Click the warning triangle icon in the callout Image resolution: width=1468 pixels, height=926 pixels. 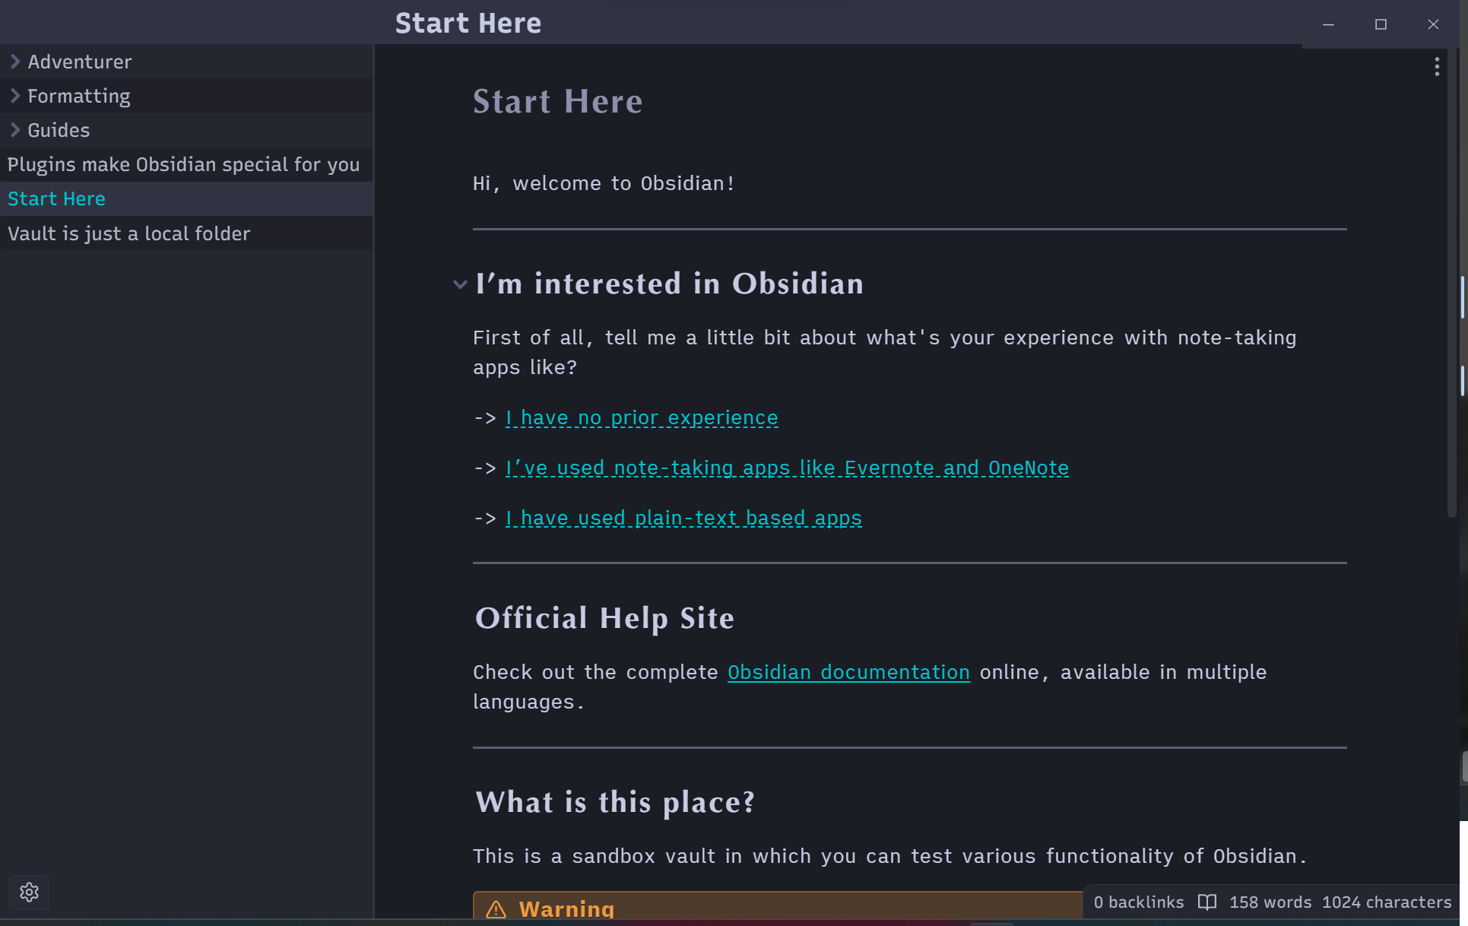pos(496,909)
